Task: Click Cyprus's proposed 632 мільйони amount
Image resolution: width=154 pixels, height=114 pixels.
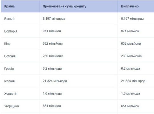Action: [x=53, y=44]
